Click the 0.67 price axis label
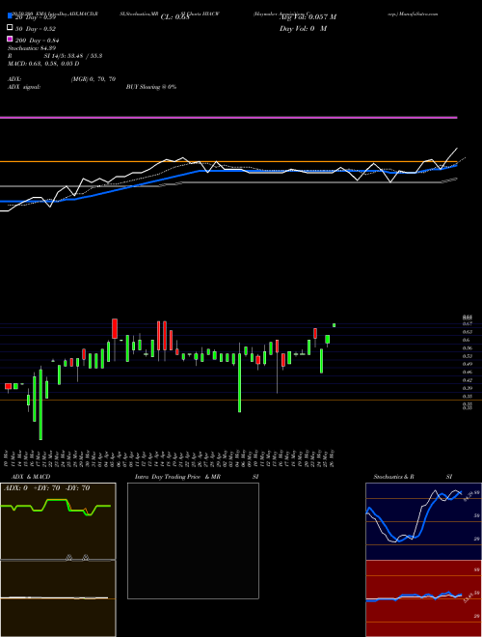 (467, 323)
